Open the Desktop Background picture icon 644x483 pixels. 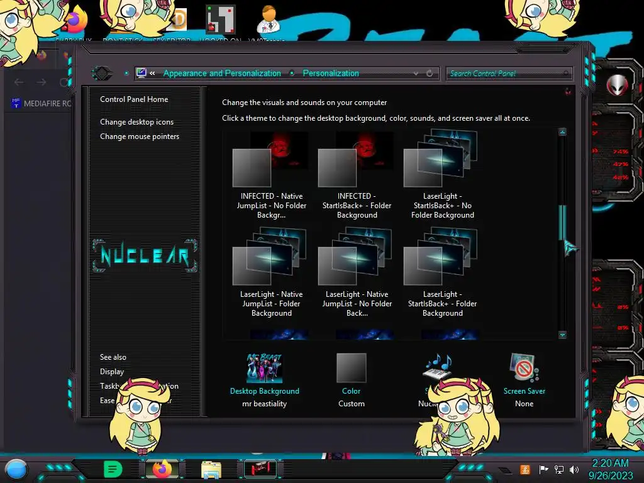(264, 368)
